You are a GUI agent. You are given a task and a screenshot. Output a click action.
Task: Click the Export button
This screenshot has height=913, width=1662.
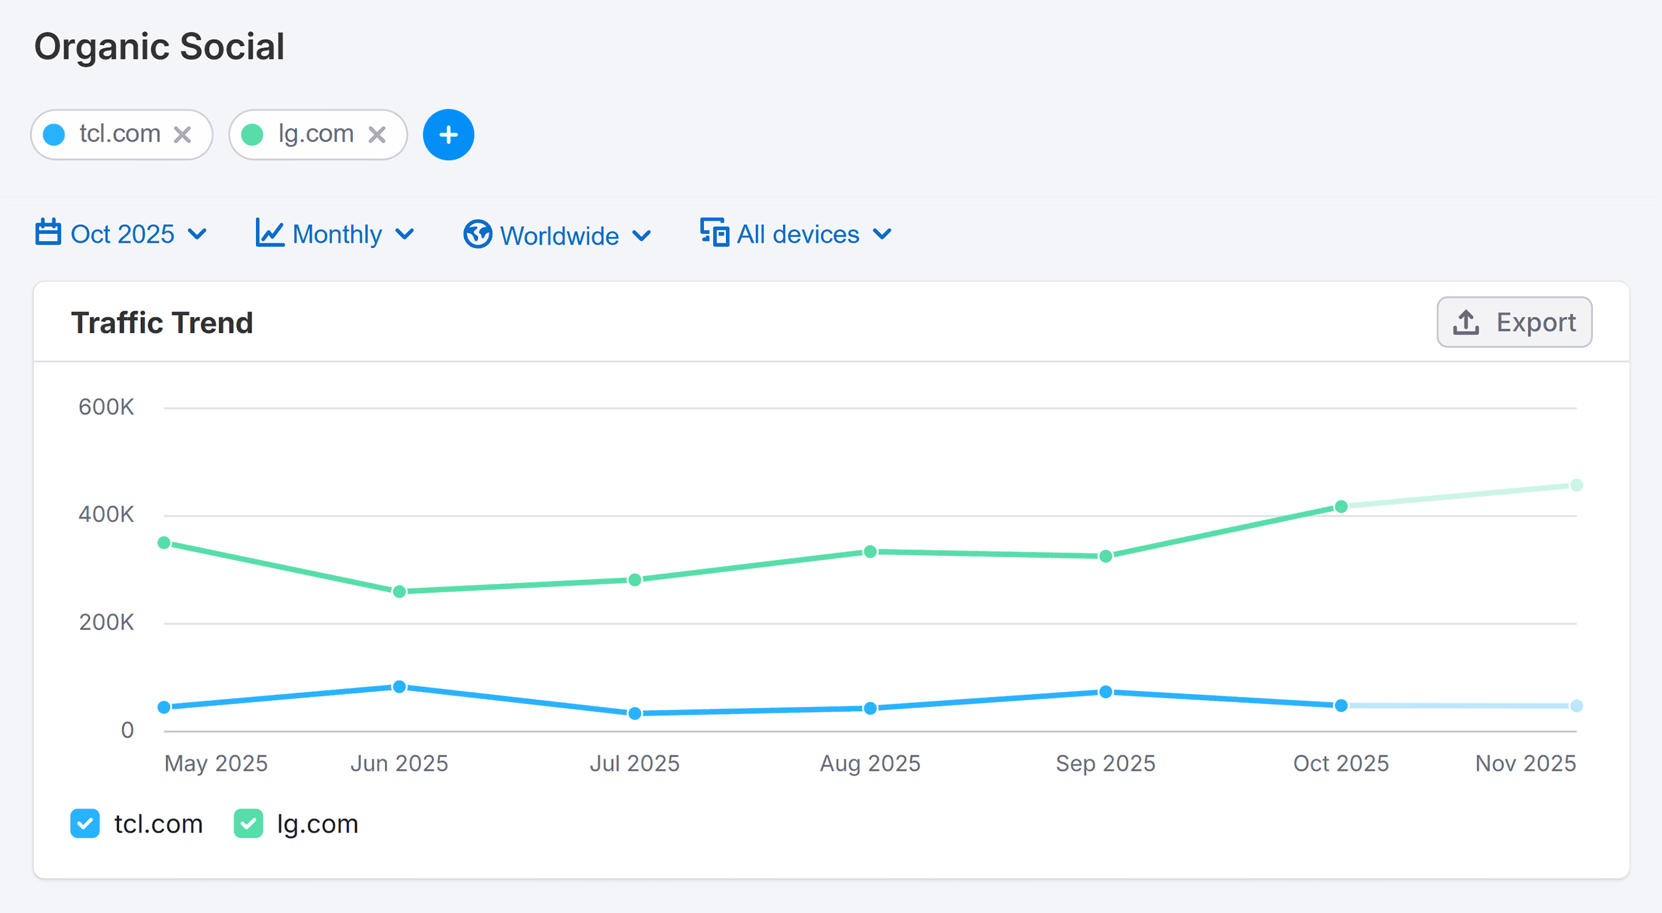[1514, 322]
